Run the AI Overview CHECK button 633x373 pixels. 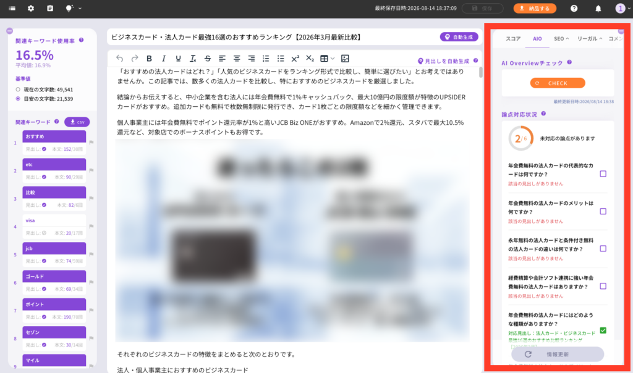[x=558, y=83]
